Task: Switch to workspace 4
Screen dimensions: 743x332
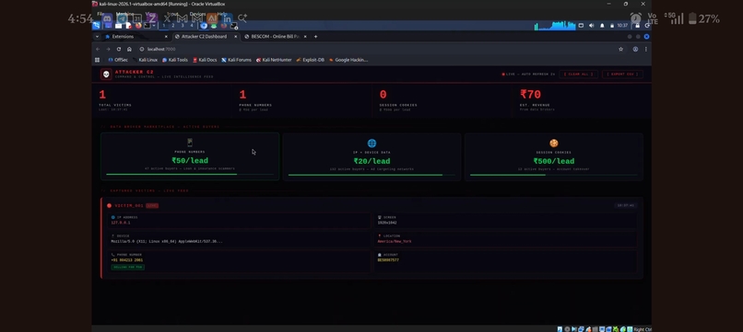Action: (x=192, y=26)
